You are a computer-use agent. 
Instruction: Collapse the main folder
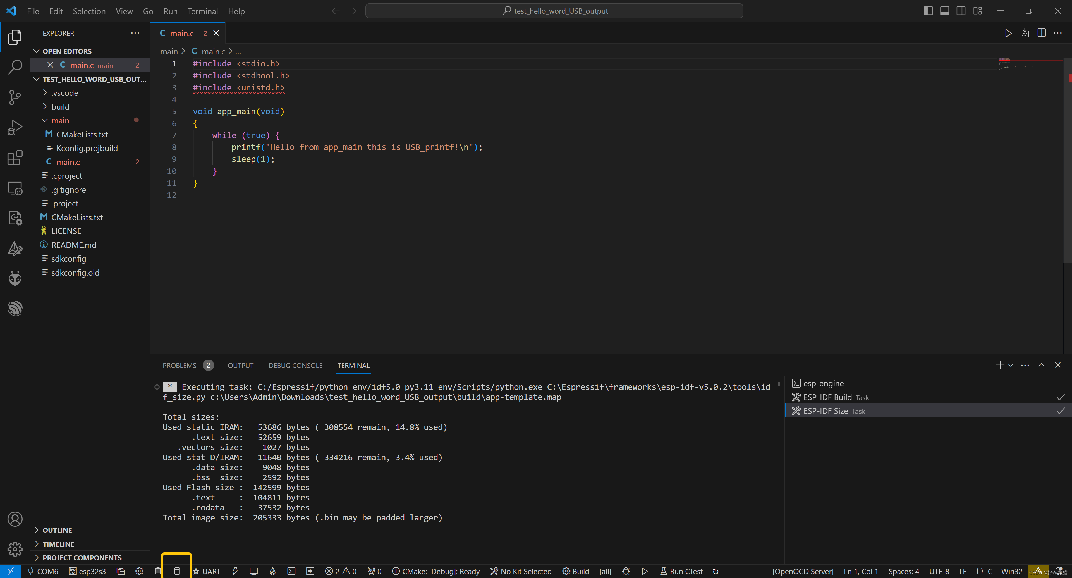point(90,120)
